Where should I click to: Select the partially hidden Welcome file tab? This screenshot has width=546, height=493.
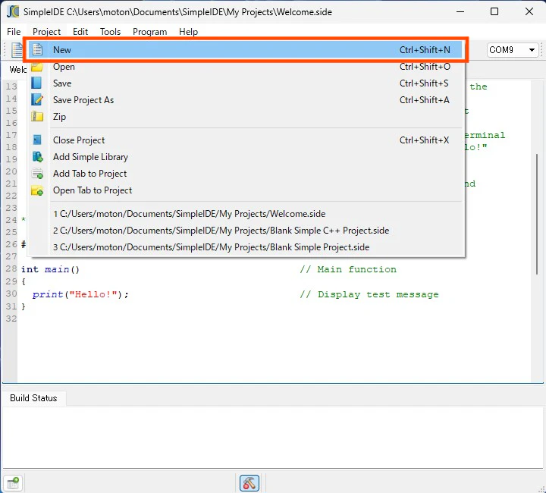click(17, 69)
